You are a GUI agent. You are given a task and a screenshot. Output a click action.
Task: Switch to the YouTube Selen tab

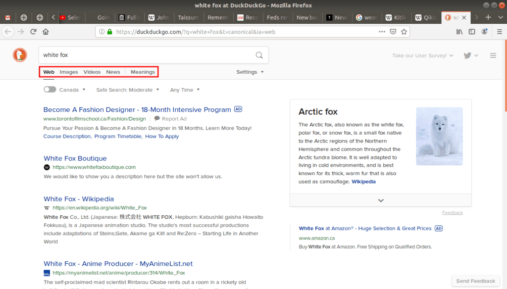[71, 17]
